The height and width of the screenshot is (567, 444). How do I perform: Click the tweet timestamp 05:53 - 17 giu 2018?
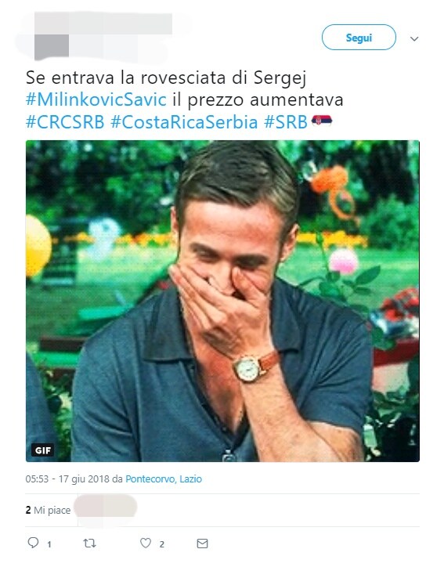click(67, 479)
